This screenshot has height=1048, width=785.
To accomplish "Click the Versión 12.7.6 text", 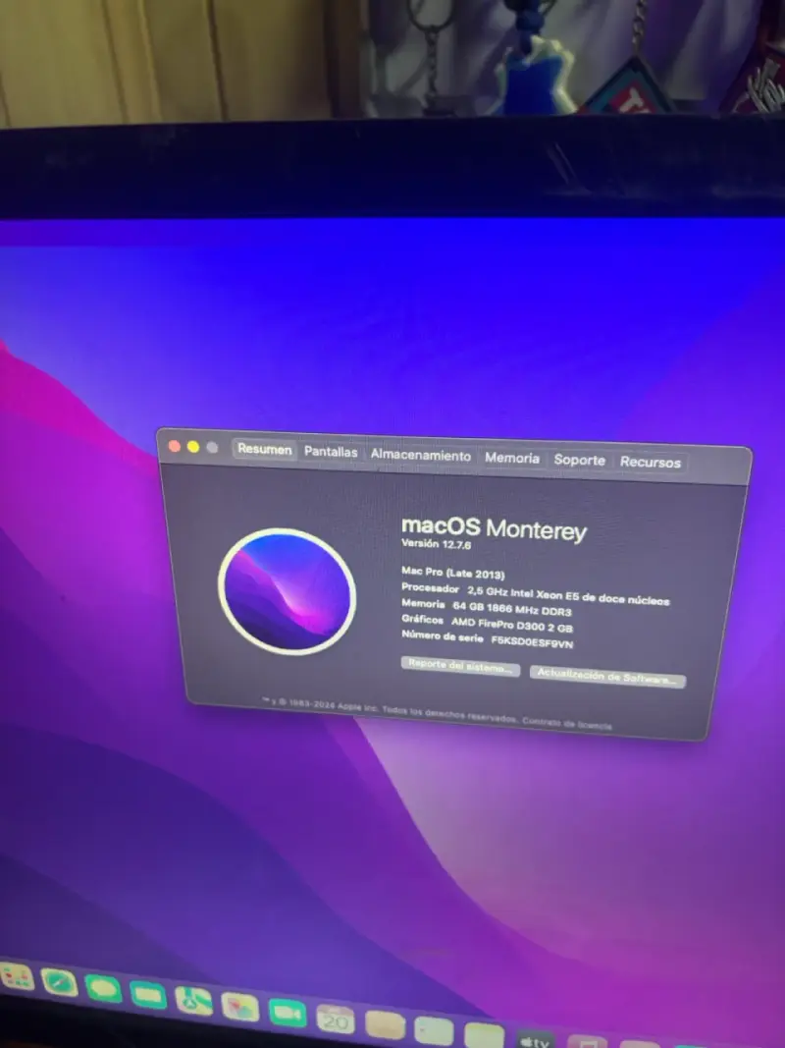I will tap(436, 544).
